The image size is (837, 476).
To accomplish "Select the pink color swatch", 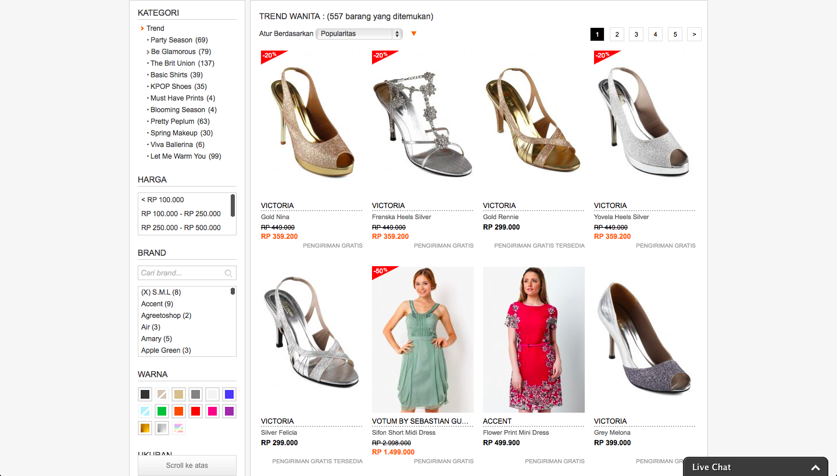I will 213,411.
